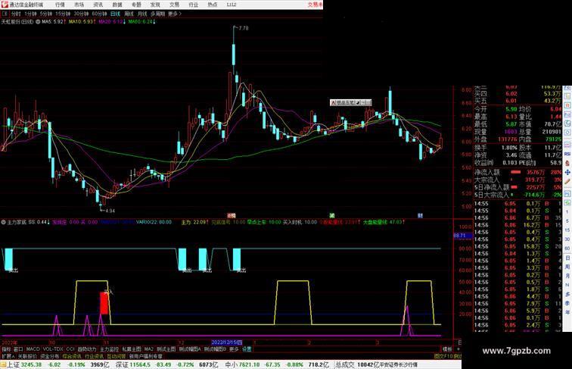
Task: Click the 中小 index value 7621.10
Action: 250,364
